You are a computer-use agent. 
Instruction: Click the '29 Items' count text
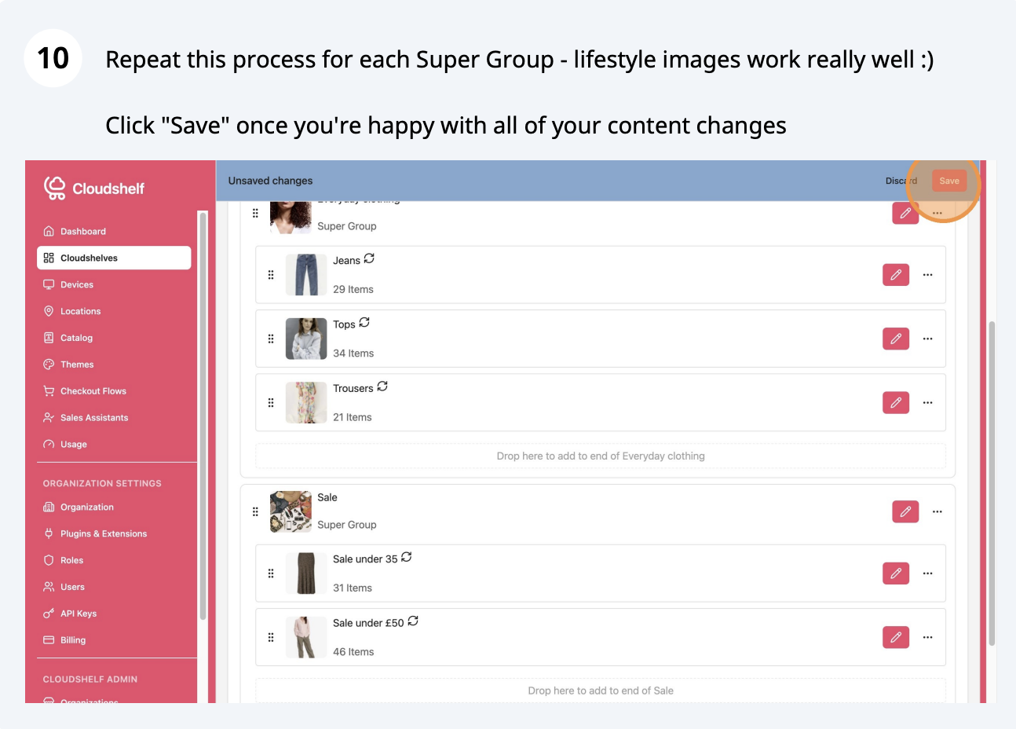pos(353,289)
